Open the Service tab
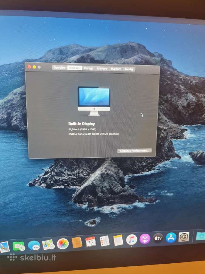Screen dimensions: 205x274 pyautogui.click(x=129, y=69)
